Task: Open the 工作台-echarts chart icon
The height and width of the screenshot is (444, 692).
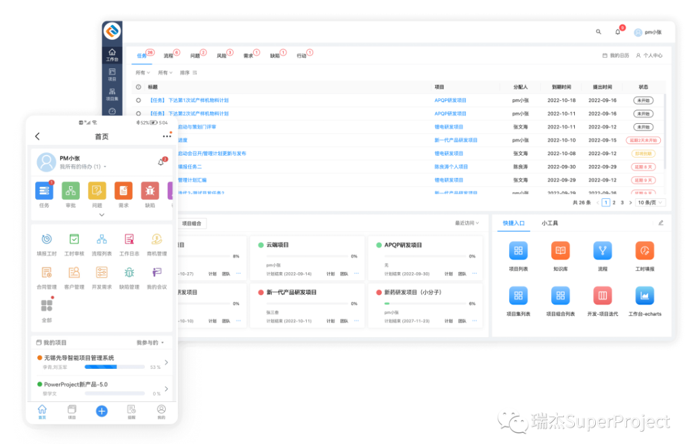Action: point(645,296)
